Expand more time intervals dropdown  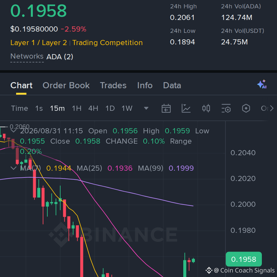pyautogui.click(x=146, y=108)
